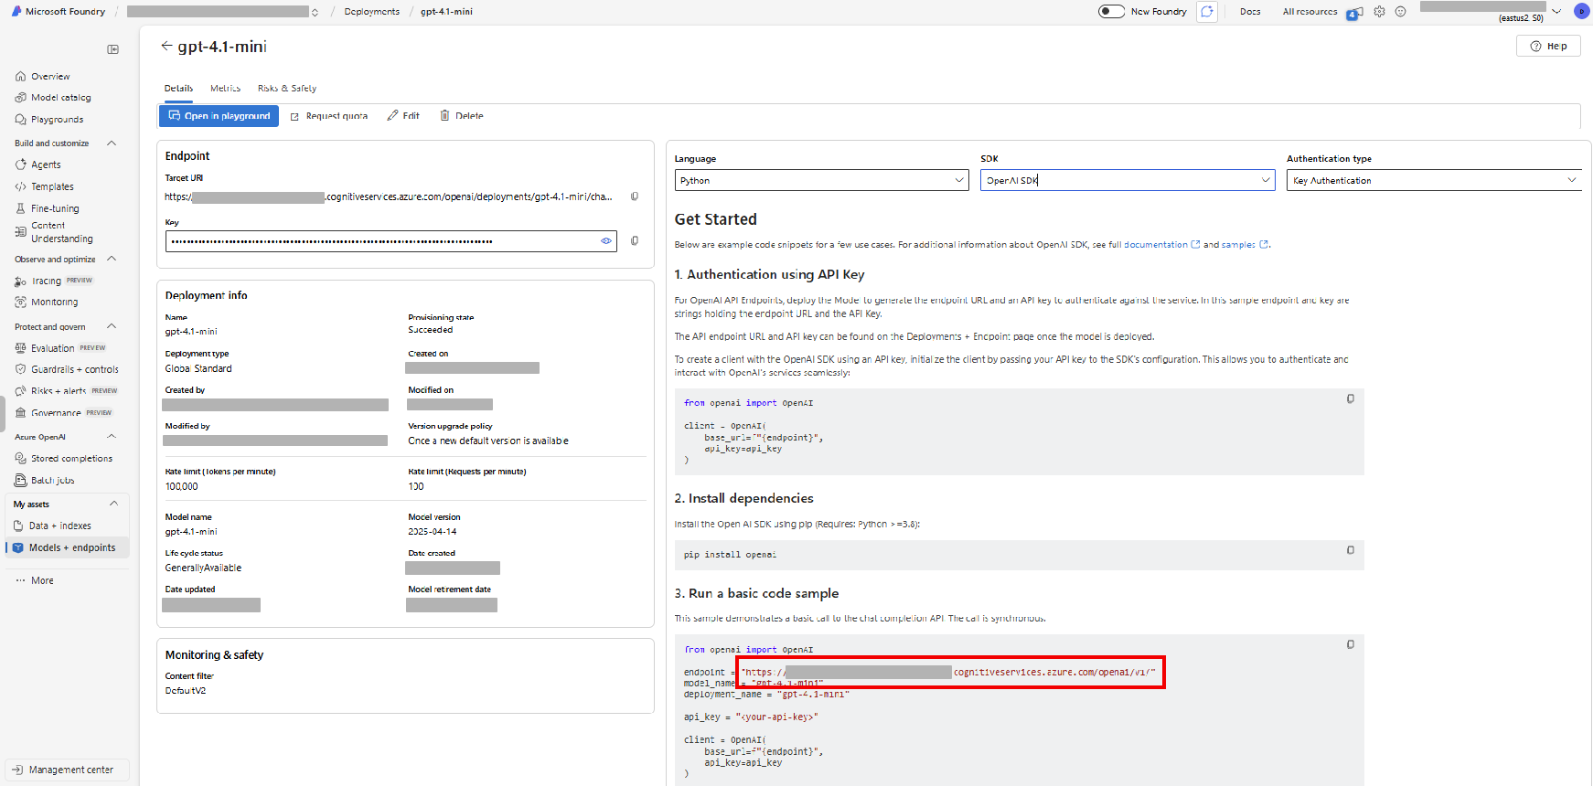The image size is (1593, 786).
Task: Open the settings gear icon
Action: pyautogui.click(x=1379, y=12)
